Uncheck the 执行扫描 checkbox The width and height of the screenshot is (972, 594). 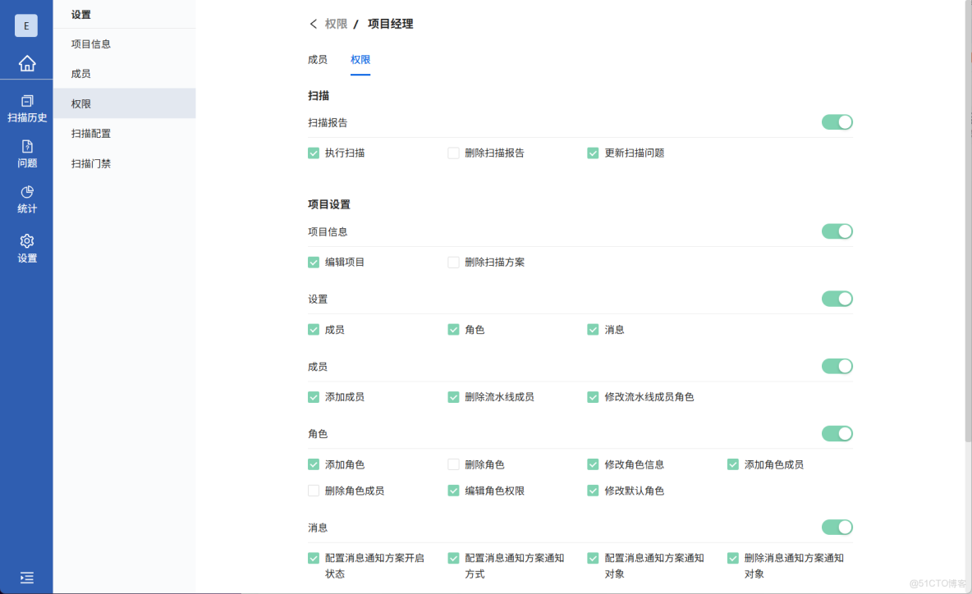313,153
